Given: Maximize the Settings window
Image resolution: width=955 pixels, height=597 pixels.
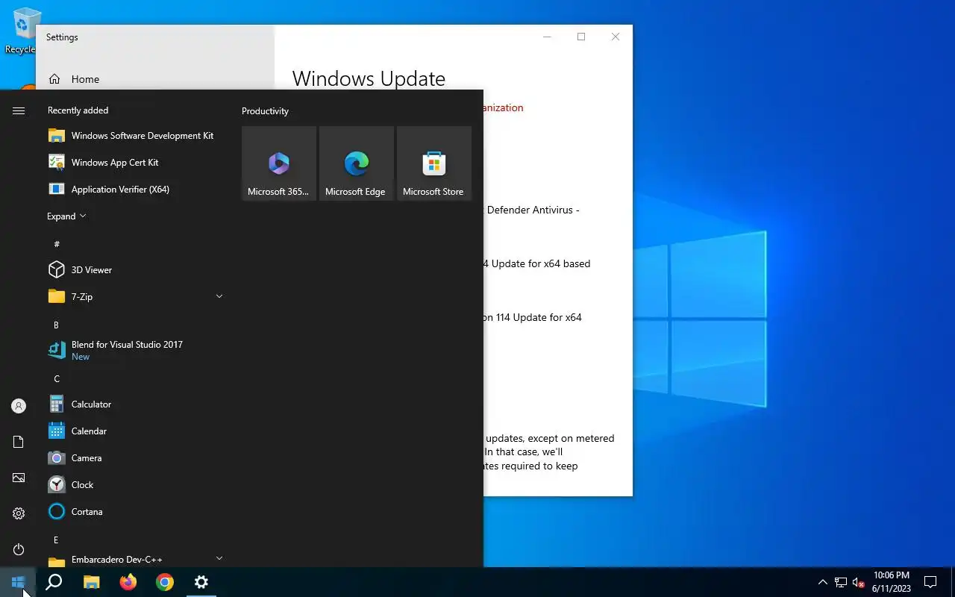Looking at the screenshot, I should 581,37.
